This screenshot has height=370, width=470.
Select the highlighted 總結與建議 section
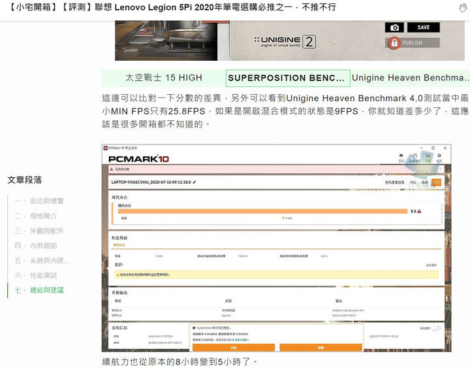coord(39,290)
